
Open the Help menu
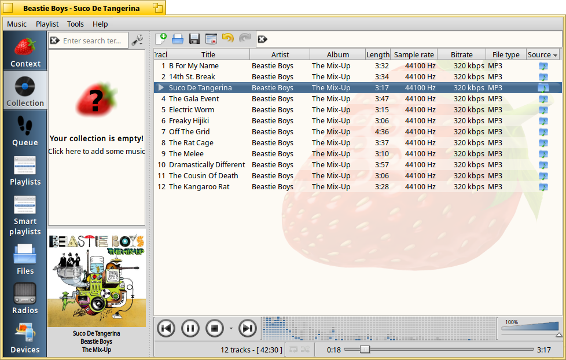(x=100, y=24)
